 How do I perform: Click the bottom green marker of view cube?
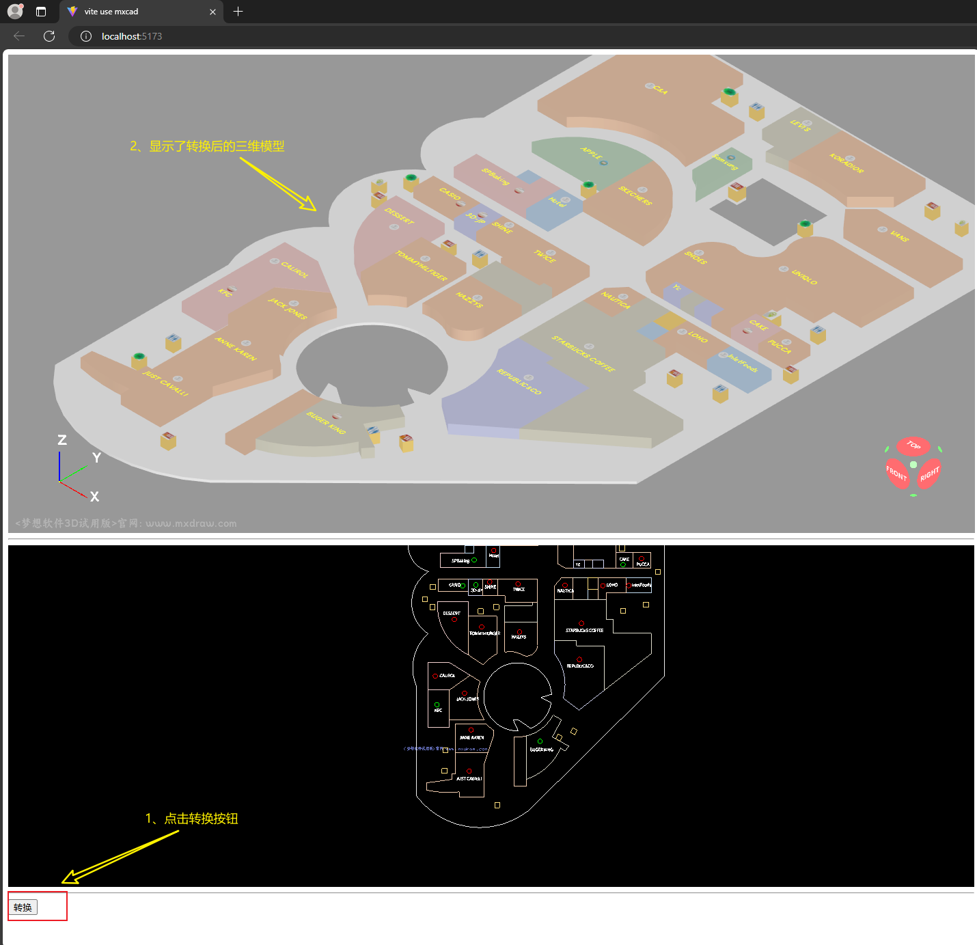click(x=913, y=495)
